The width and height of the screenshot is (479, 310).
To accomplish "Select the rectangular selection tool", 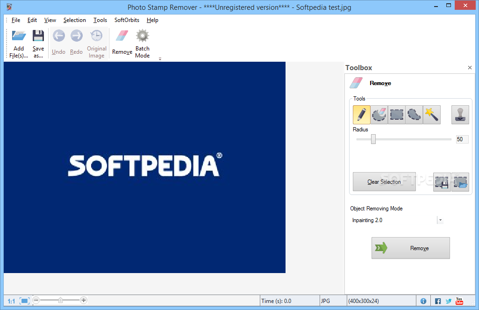I will click(397, 115).
